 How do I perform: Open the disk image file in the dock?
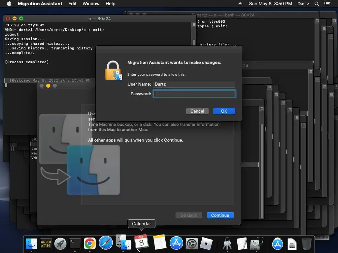pos(292,244)
